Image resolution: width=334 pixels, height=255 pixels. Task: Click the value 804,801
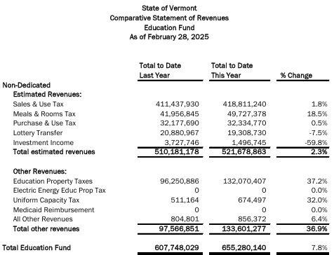tap(185, 219)
